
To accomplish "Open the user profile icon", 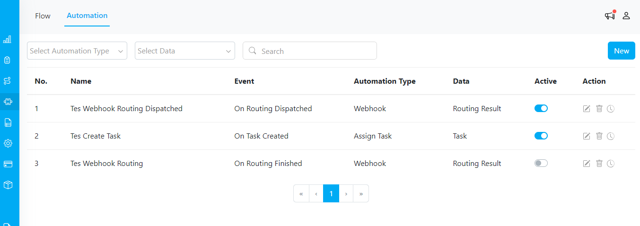I will 626,16.
